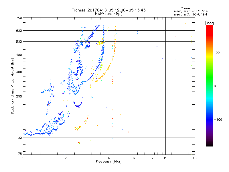Click the y-axis tick label '300'
Screen dimensions: 229x172
pyautogui.click(x=19, y=72)
